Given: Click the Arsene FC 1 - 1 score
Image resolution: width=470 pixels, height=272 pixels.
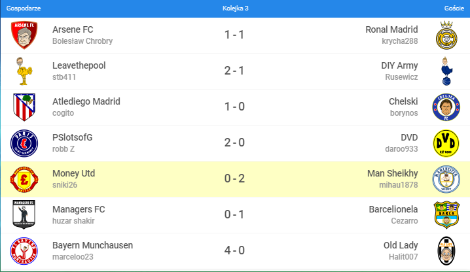Looking at the screenshot, I should (234, 35).
